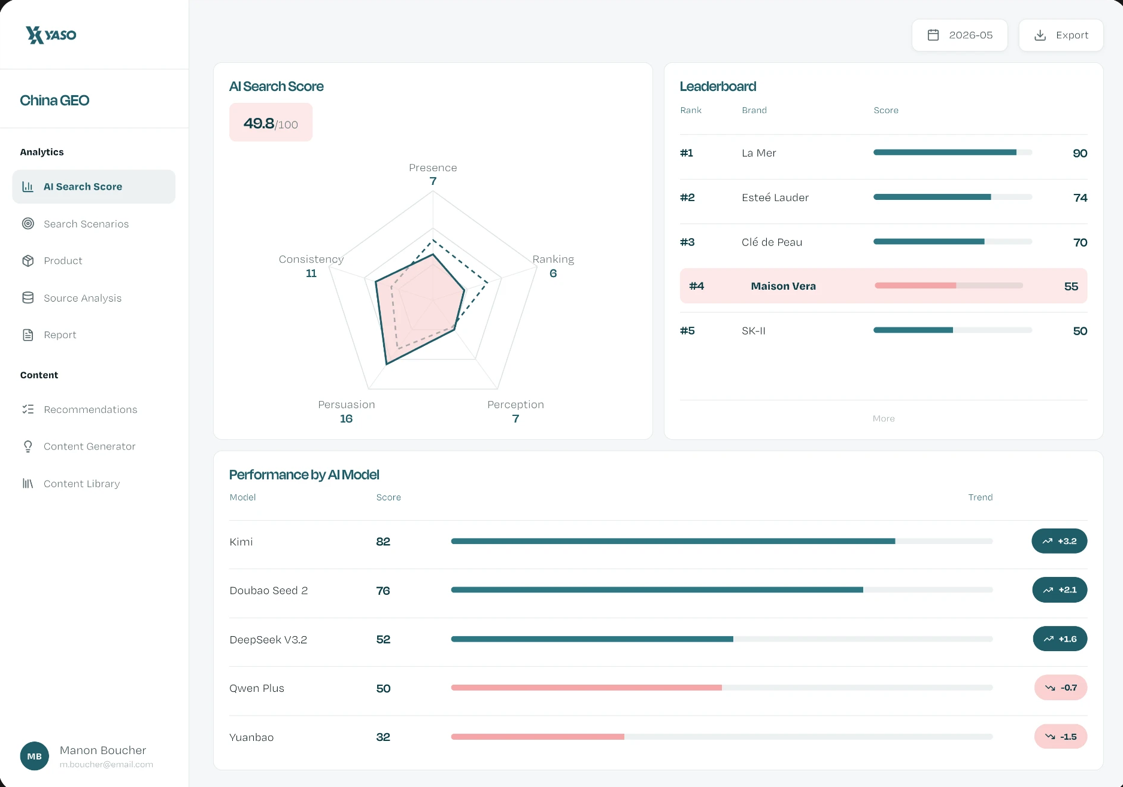Click the China GEO project title
1123x787 pixels.
coord(54,101)
